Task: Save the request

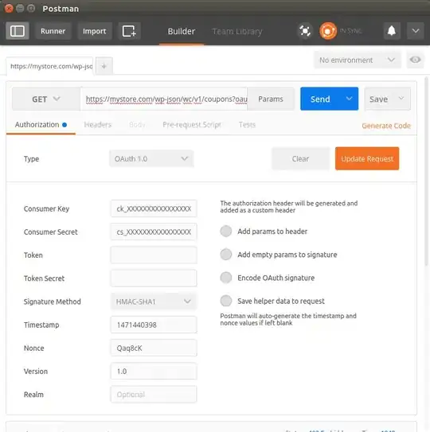Action: (x=378, y=99)
